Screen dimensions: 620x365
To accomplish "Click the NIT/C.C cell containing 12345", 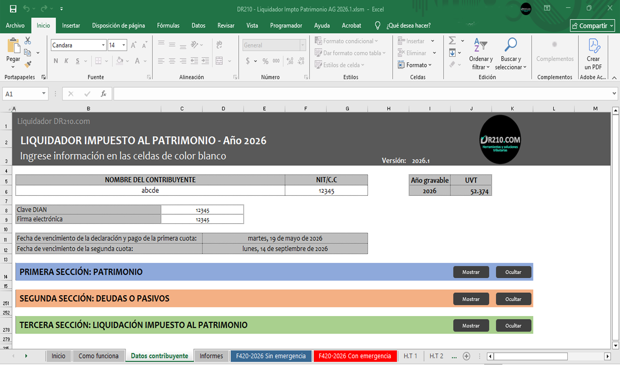I will click(x=326, y=191).
